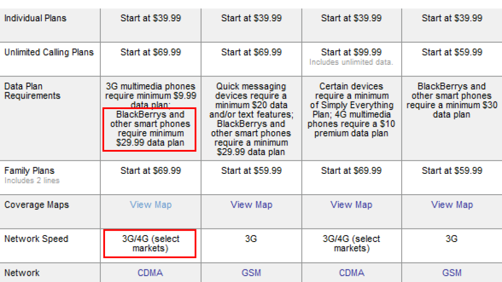The width and height of the screenshot is (502, 282).
Task: Click the "Network Speed" row label
Action: click(36, 239)
